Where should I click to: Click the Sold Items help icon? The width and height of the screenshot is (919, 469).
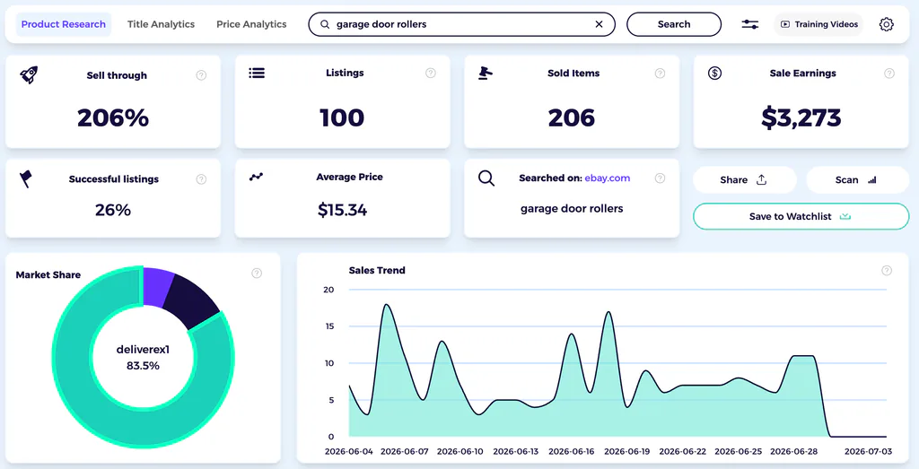pos(660,74)
